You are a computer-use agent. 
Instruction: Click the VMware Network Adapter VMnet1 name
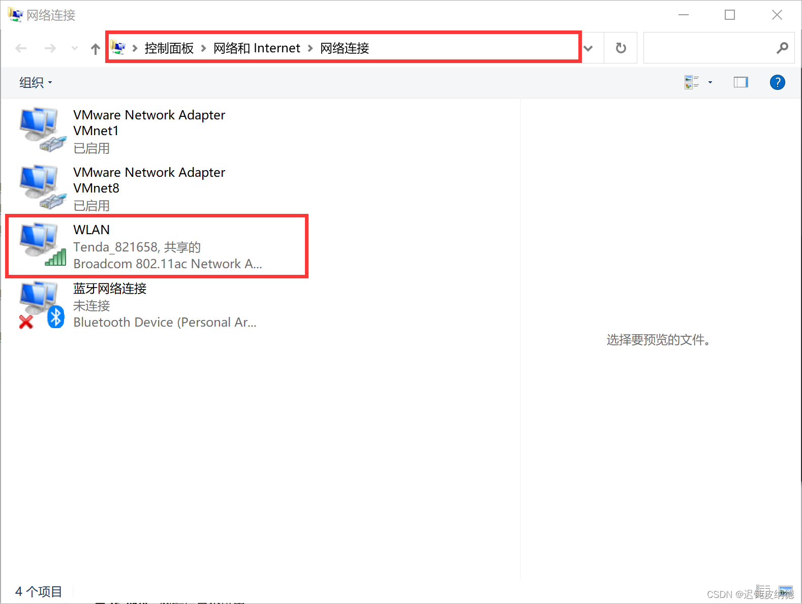coord(149,123)
